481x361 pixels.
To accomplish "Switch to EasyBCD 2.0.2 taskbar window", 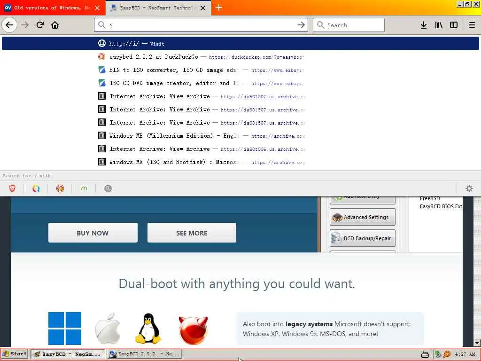I will point(145,354).
